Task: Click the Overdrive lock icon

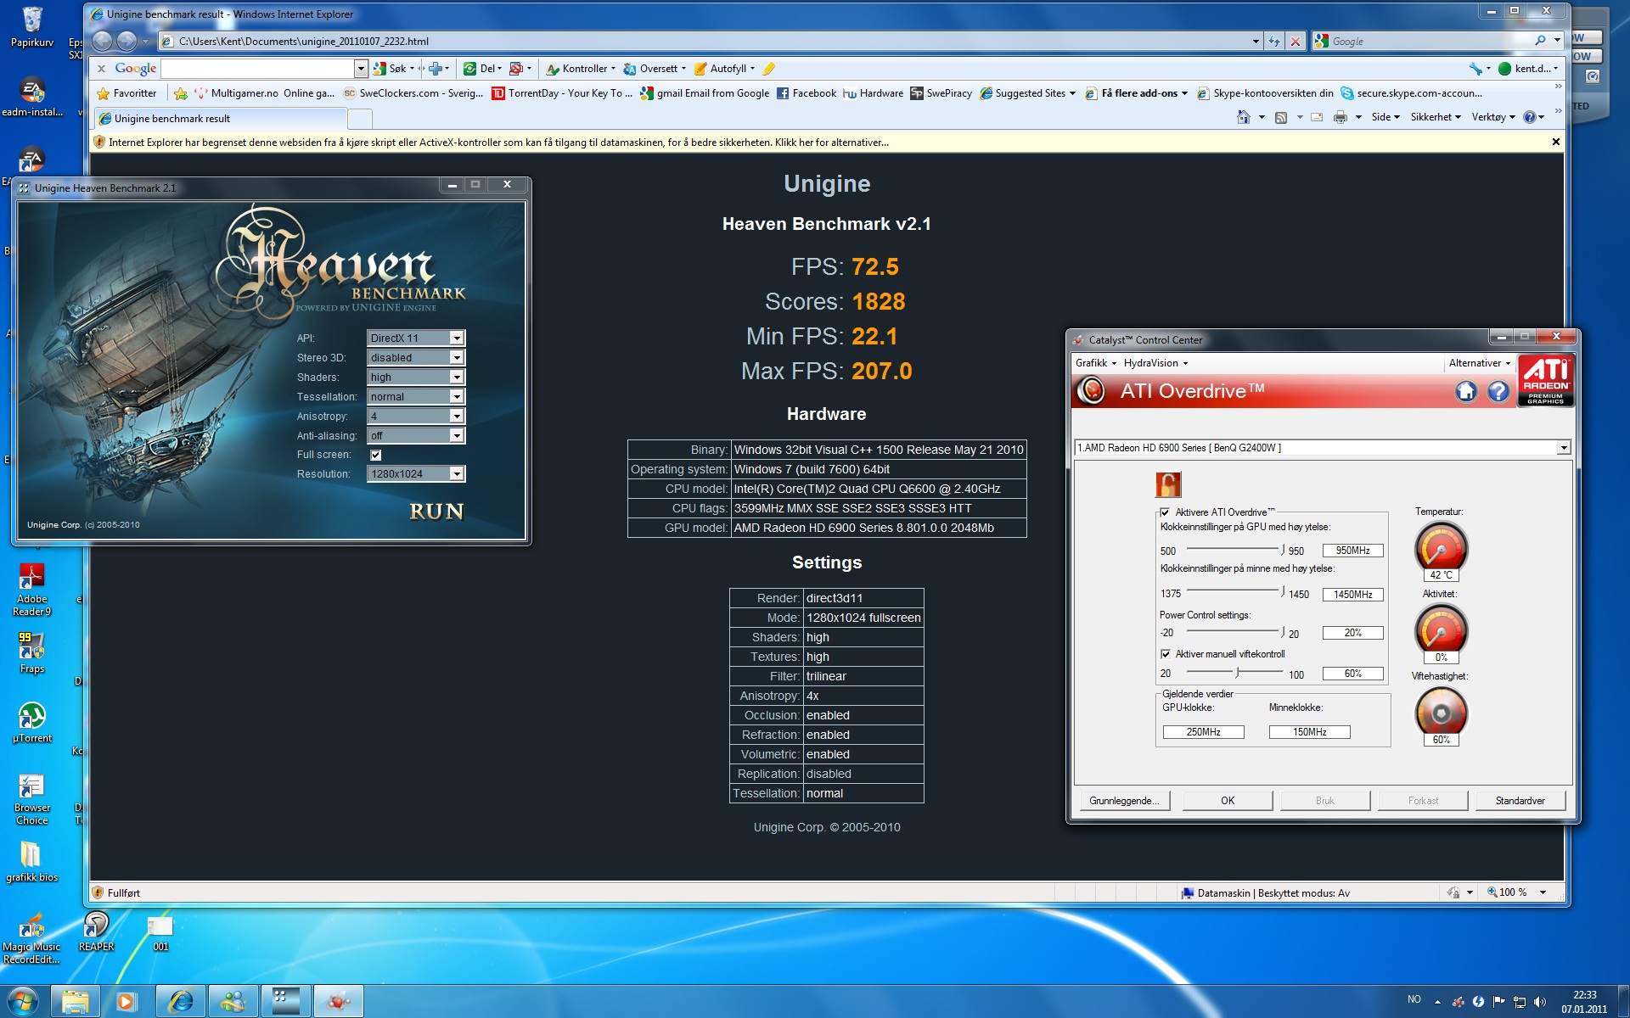Action: [x=1168, y=484]
